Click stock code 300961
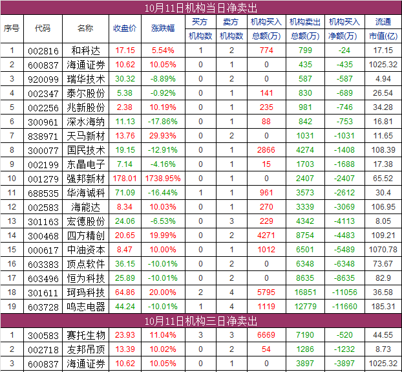Image resolution: width=402 pixels, height=372 pixels. click(43, 122)
